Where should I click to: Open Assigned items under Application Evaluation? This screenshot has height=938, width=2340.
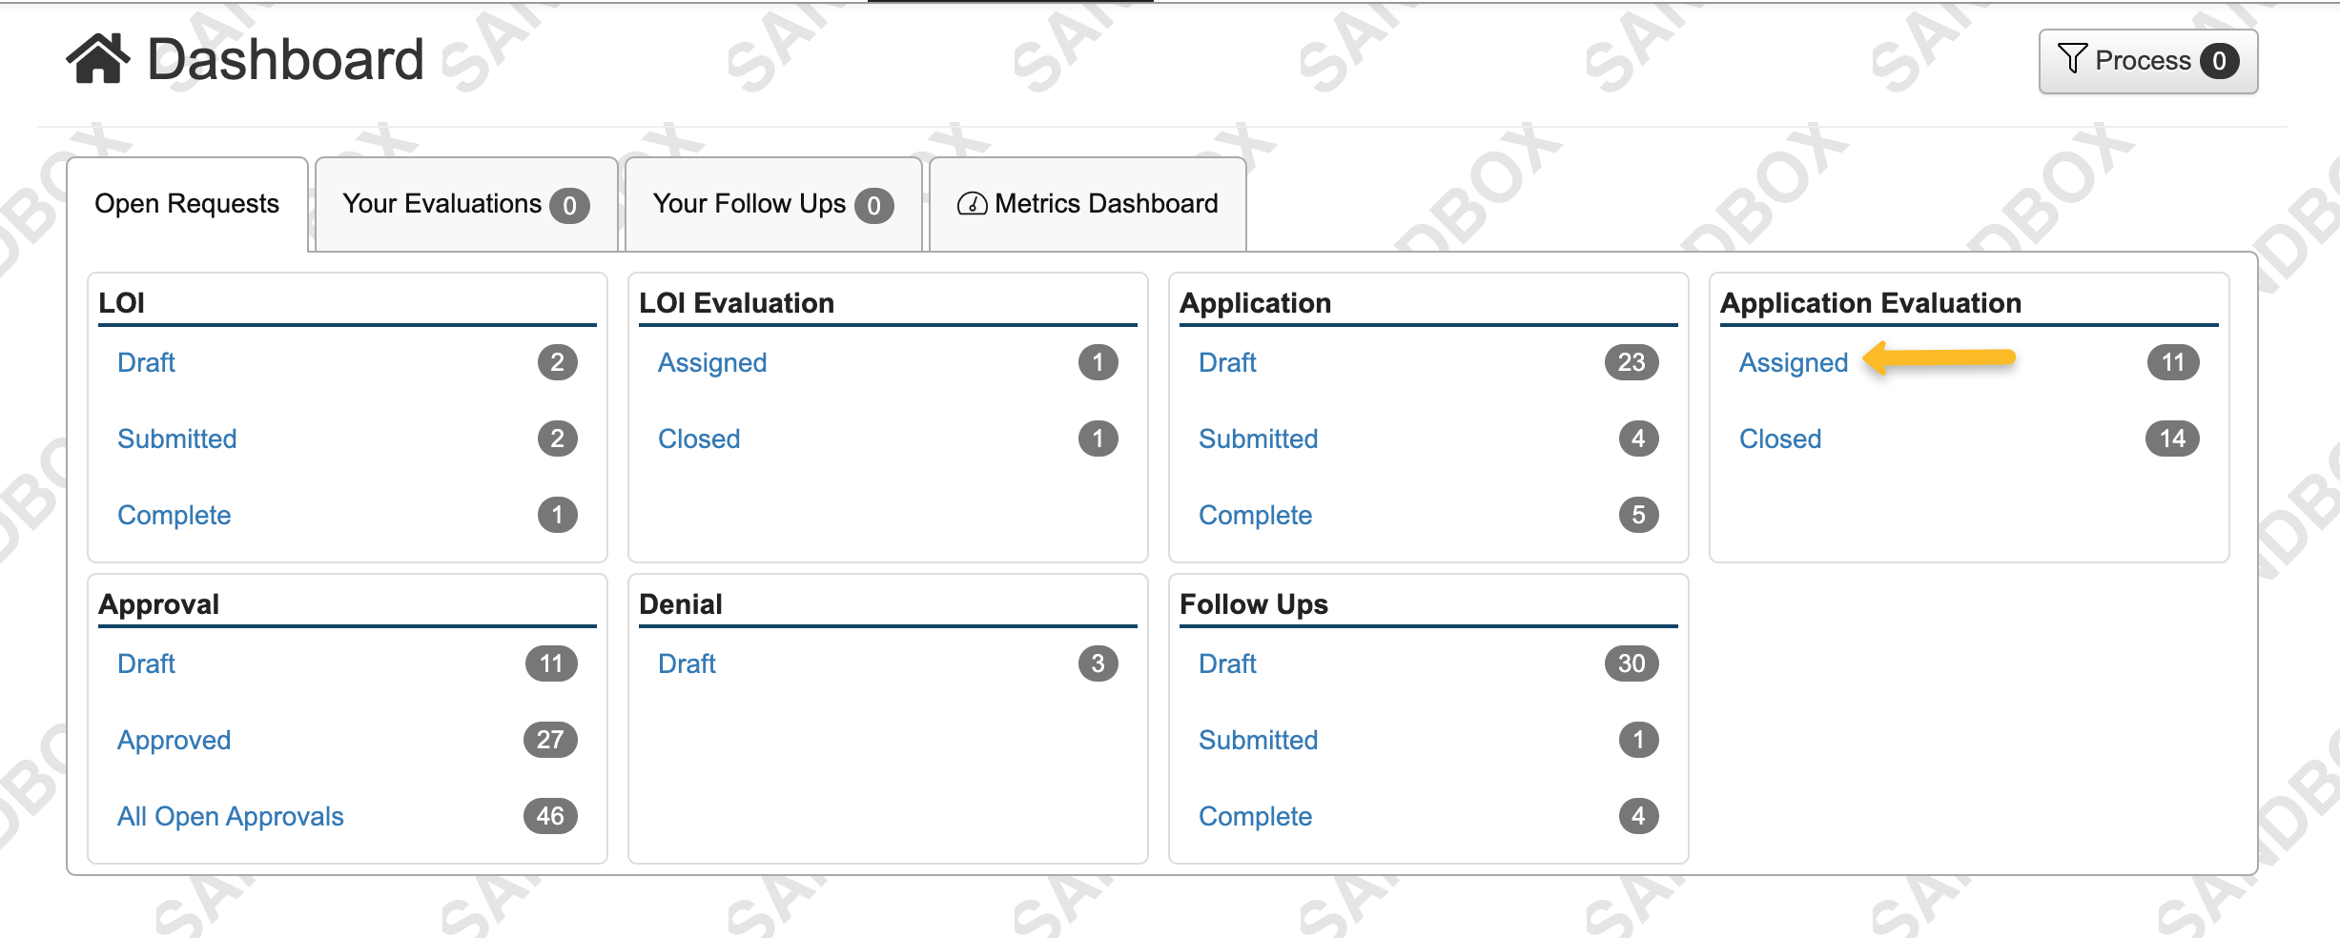pos(1793,362)
